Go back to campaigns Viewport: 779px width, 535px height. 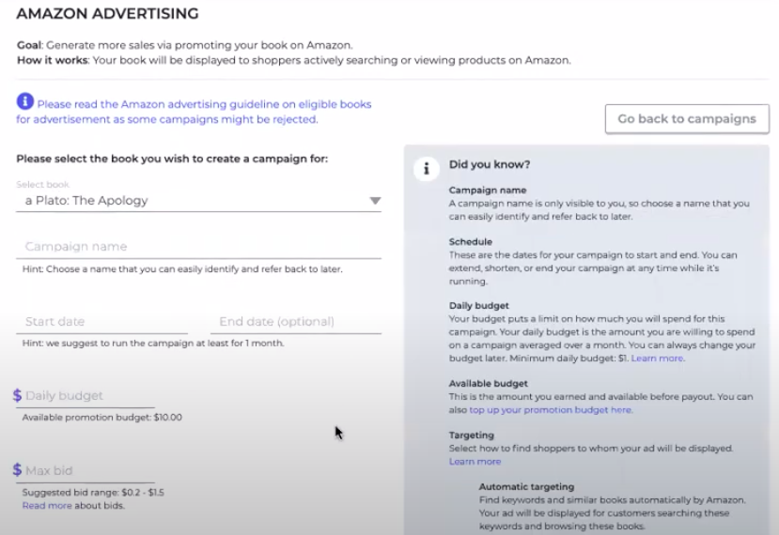point(687,118)
